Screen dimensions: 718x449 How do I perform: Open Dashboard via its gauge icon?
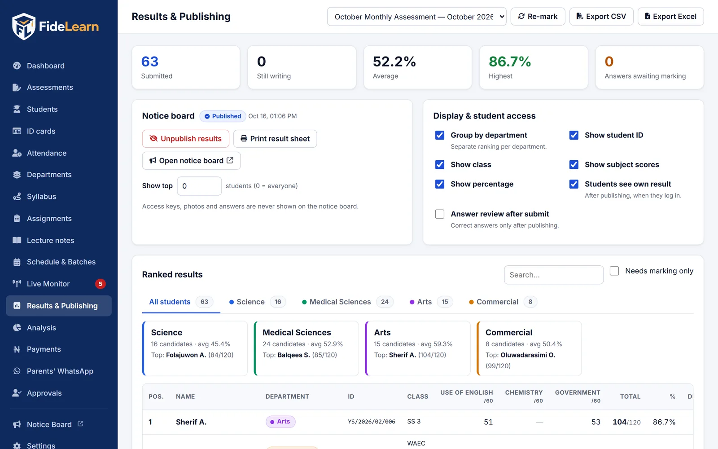click(17, 66)
